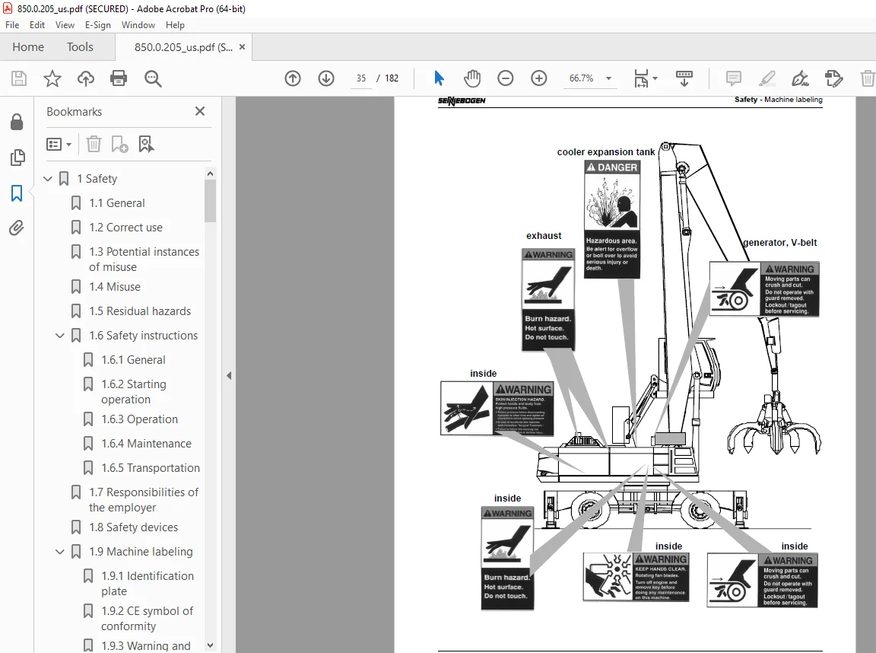Click the fit page width icon

[x=641, y=78]
